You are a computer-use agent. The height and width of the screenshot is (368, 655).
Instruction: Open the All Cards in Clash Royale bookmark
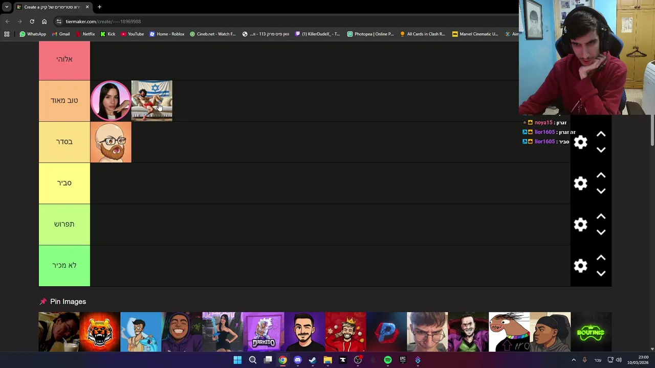click(x=422, y=34)
